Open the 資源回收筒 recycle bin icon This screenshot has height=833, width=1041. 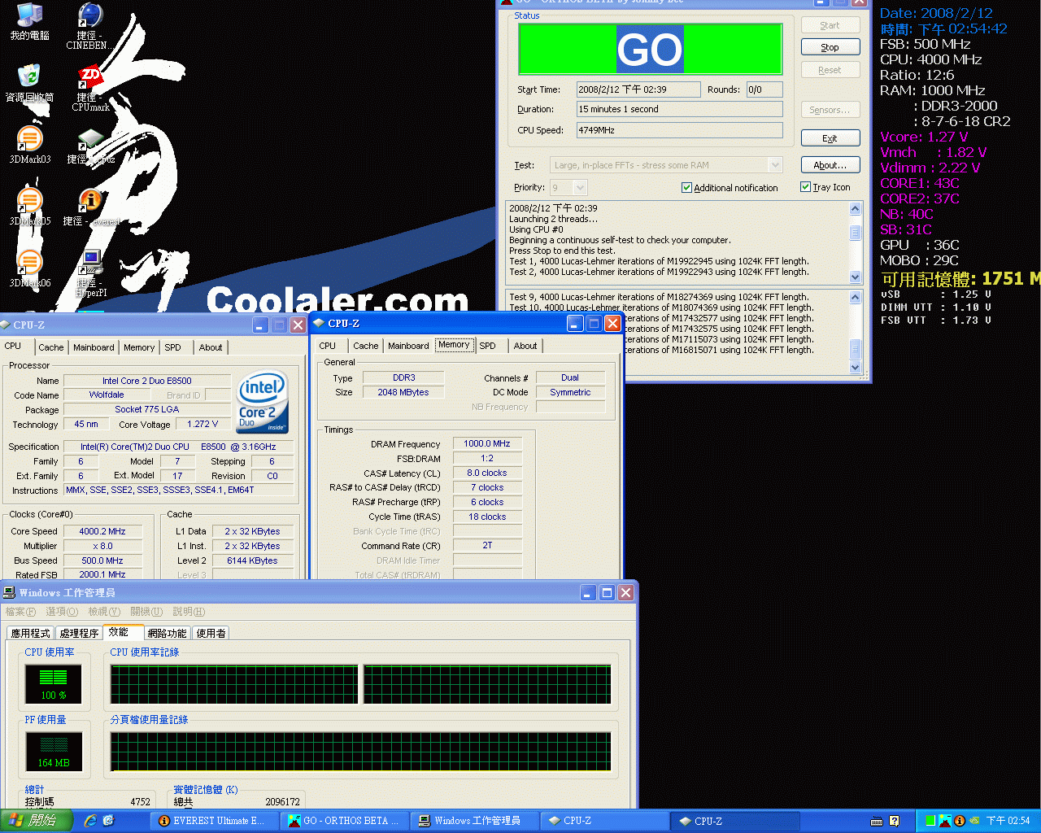click(x=30, y=82)
